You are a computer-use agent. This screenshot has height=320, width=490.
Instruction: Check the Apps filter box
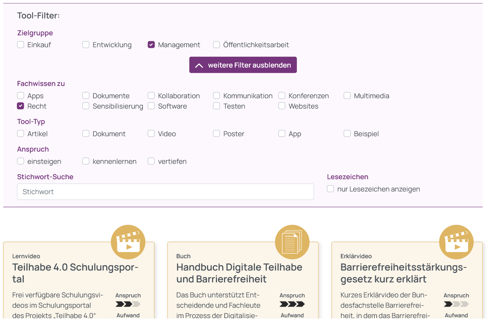pyautogui.click(x=21, y=96)
